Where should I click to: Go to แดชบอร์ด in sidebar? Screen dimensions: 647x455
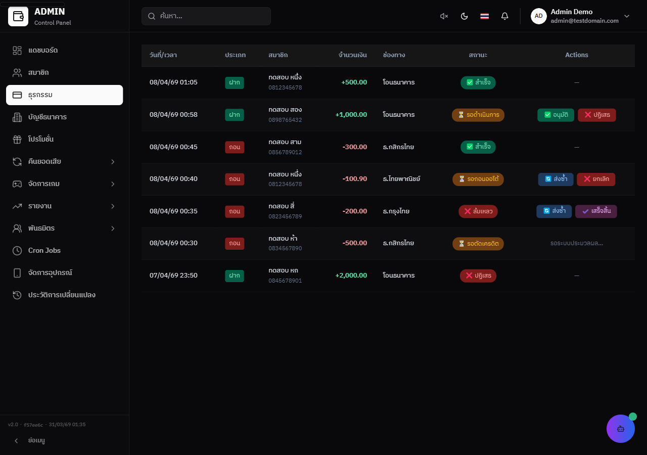65,50
